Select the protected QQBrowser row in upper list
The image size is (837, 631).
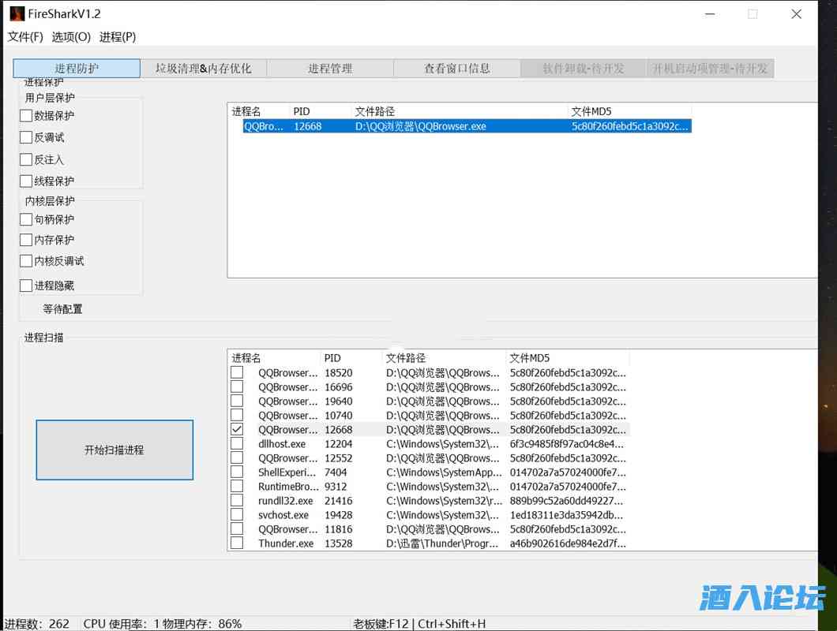(x=466, y=126)
